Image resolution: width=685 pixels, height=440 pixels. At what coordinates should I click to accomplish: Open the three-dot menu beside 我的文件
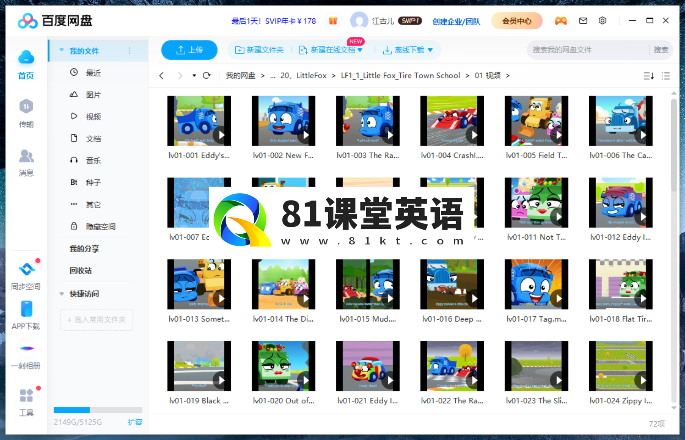130,51
